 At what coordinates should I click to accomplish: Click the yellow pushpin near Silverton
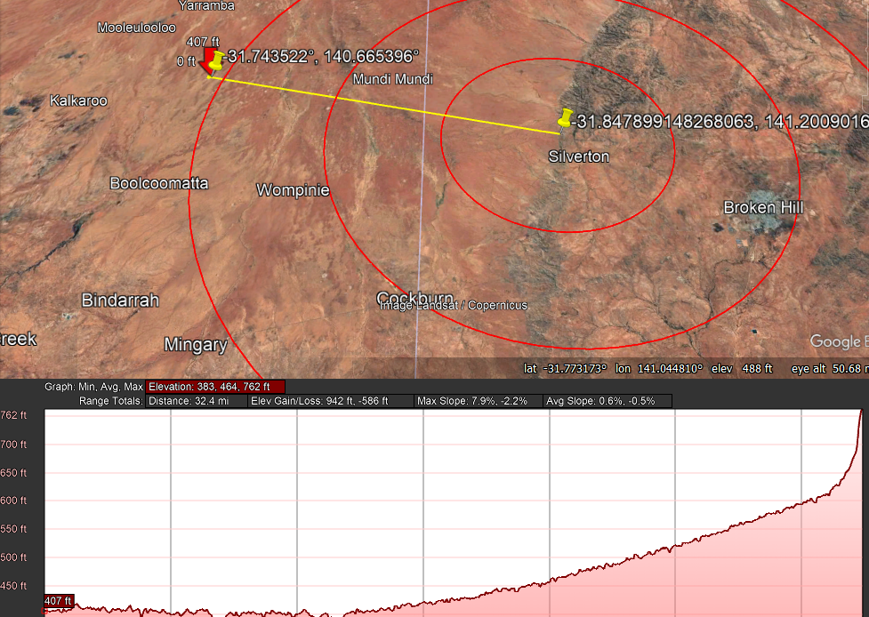[x=565, y=118]
